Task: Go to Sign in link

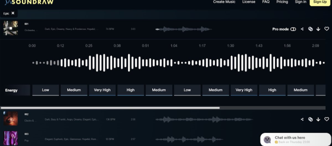Action: coord(300,2)
